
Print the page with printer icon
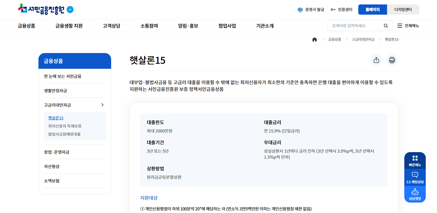pyautogui.click(x=392, y=60)
